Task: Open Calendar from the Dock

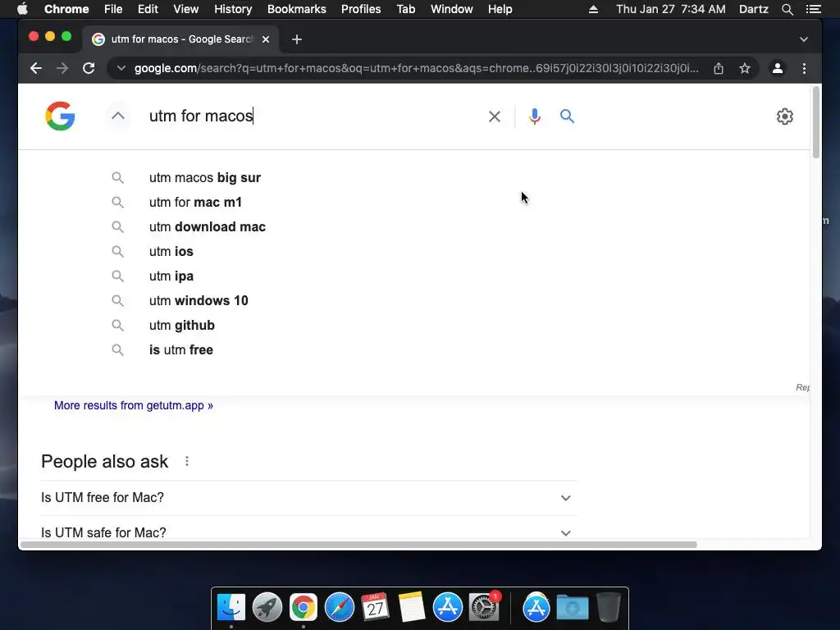Action: pos(375,608)
